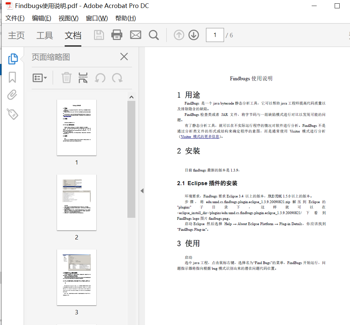
Task: Open the Find text magnifier icon
Action: [x=154, y=35]
